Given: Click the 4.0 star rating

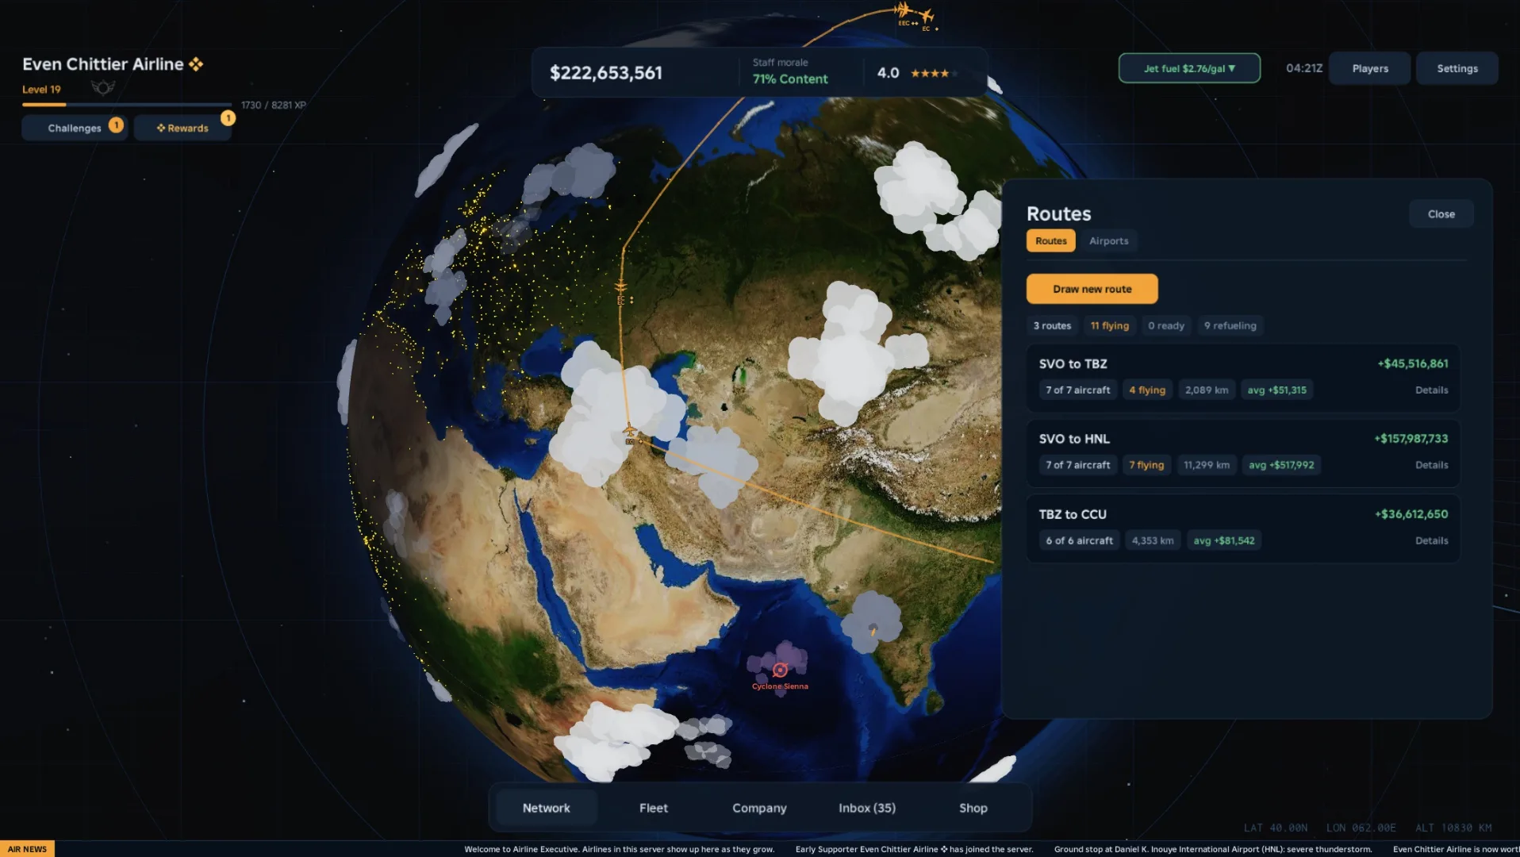Looking at the screenshot, I should pyautogui.click(x=917, y=73).
